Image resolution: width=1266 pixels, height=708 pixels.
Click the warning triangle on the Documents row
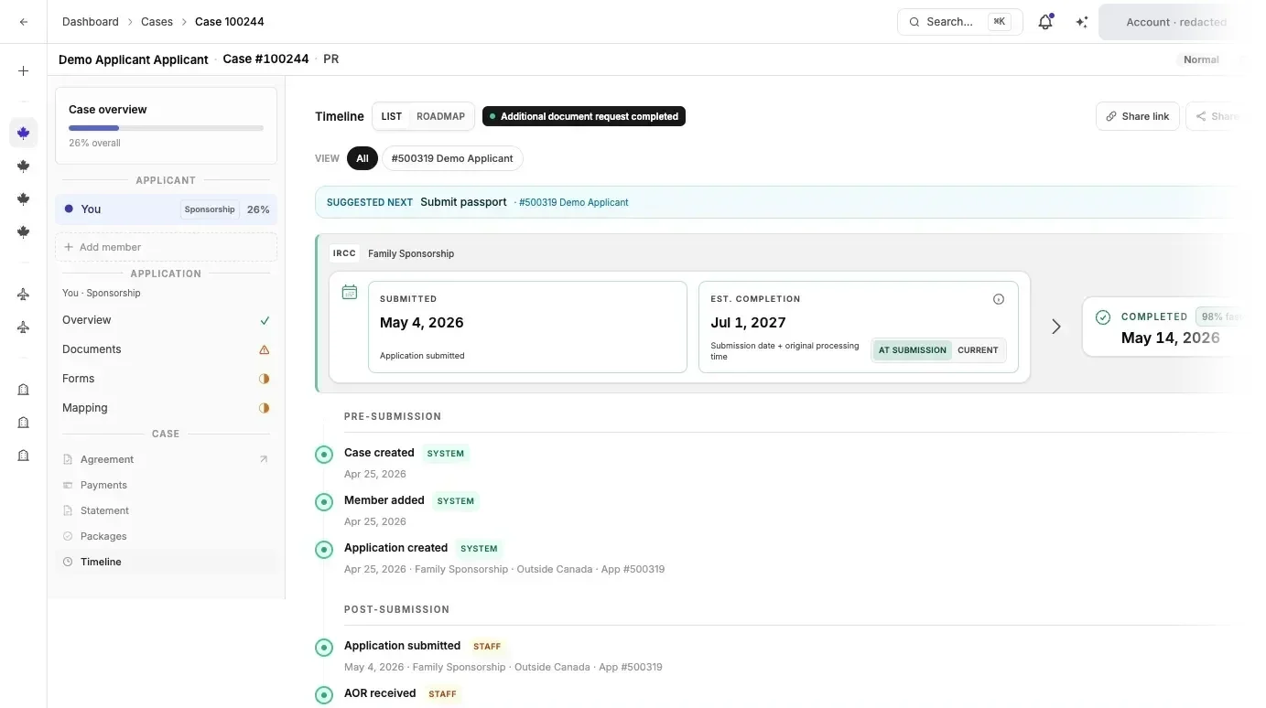(265, 349)
